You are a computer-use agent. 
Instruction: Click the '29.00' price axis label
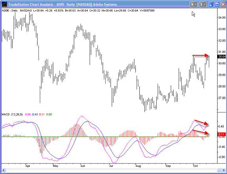click(222, 75)
